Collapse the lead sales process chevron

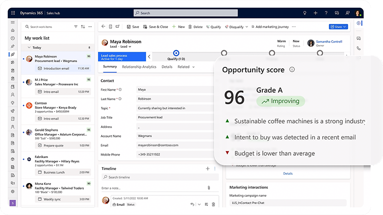(149, 57)
